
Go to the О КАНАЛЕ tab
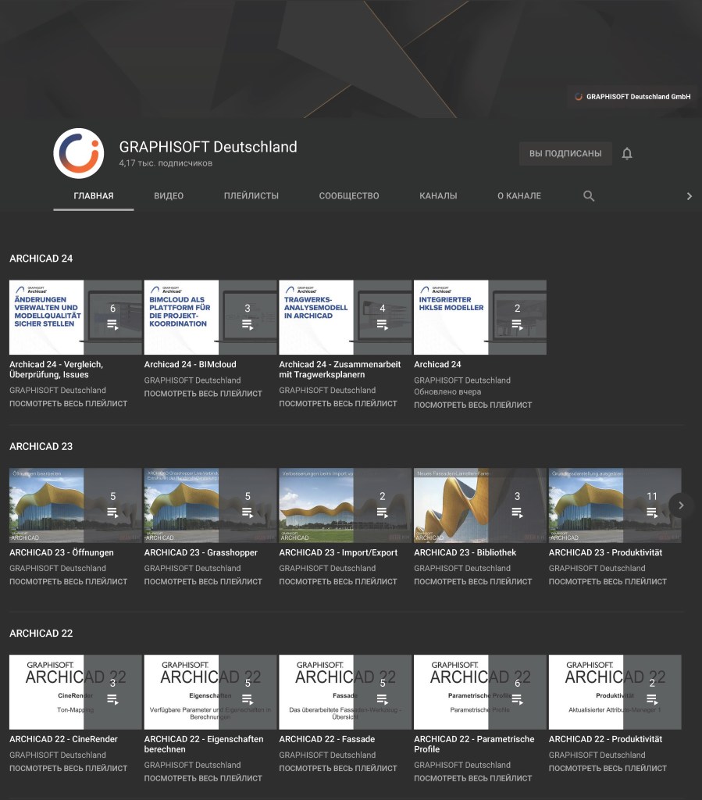[x=519, y=196]
